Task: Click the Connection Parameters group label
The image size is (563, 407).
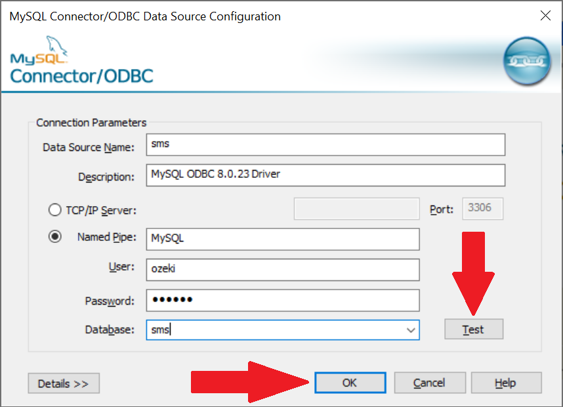Action: click(x=91, y=123)
